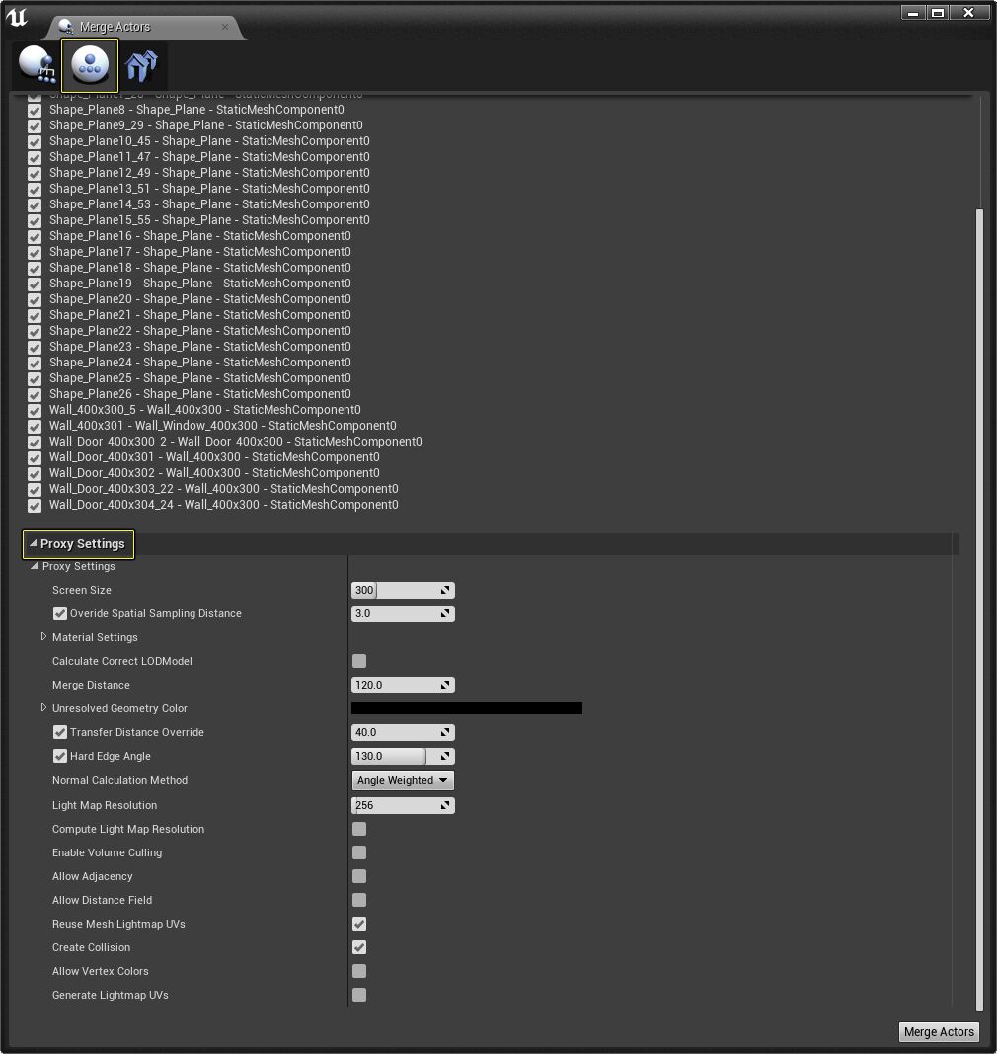
Task: Uncheck Shape_Plane16 in the actor list
Action: [35, 236]
